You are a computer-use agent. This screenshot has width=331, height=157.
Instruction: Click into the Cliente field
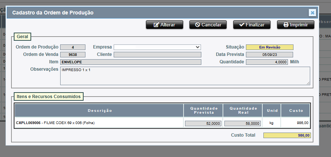tap(157, 55)
